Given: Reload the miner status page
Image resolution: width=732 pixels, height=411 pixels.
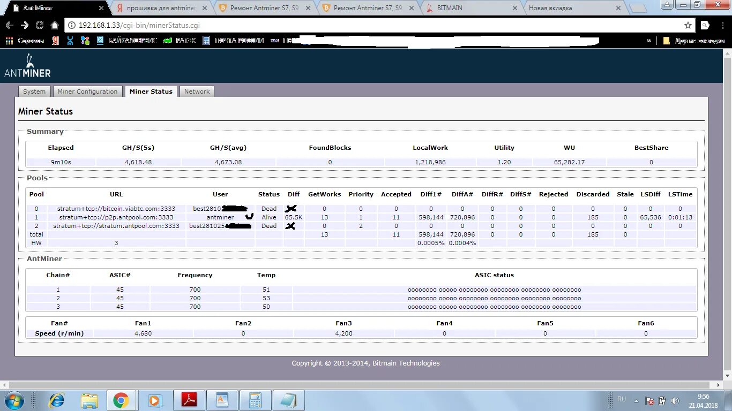Looking at the screenshot, I should tap(40, 25).
